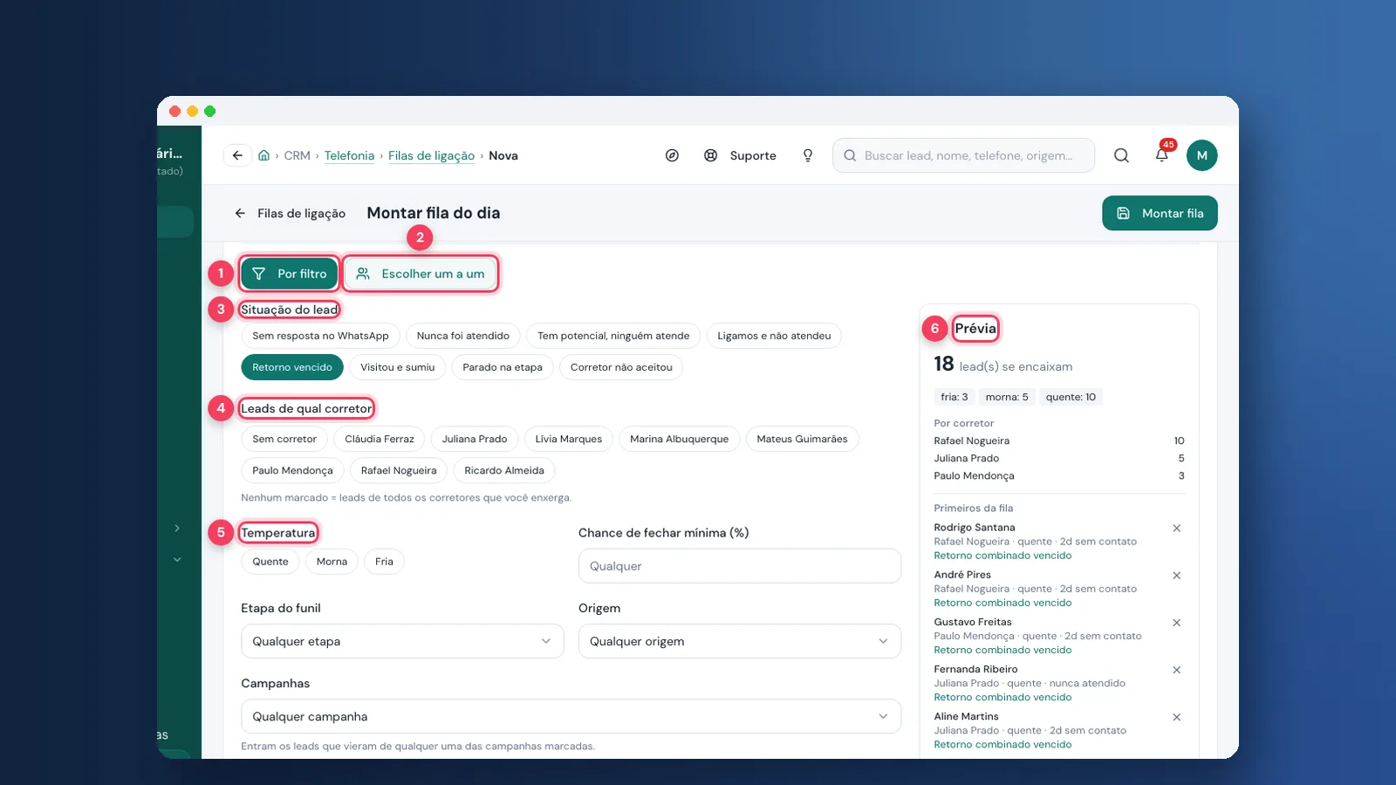Toggle Sem resposta no WhatsApp chip
Viewport: 1396px width, 785px height.
point(320,336)
